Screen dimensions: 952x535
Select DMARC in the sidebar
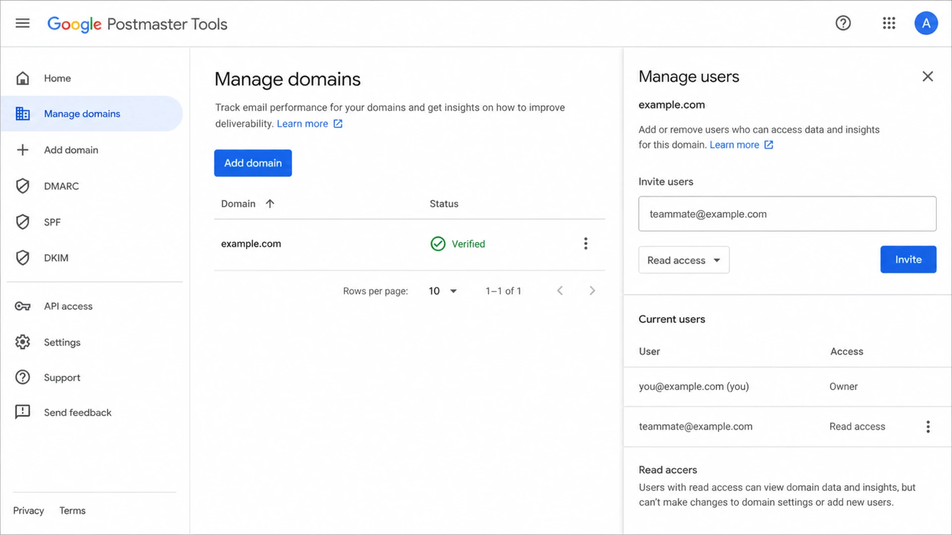pyautogui.click(x=92, y=186)
